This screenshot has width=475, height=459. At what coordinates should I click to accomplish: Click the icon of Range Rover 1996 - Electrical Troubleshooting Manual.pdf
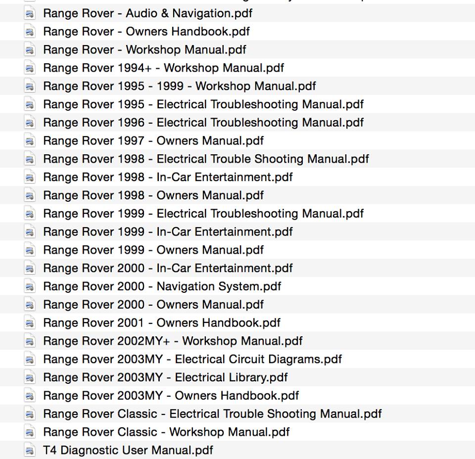tap(30, 123)
